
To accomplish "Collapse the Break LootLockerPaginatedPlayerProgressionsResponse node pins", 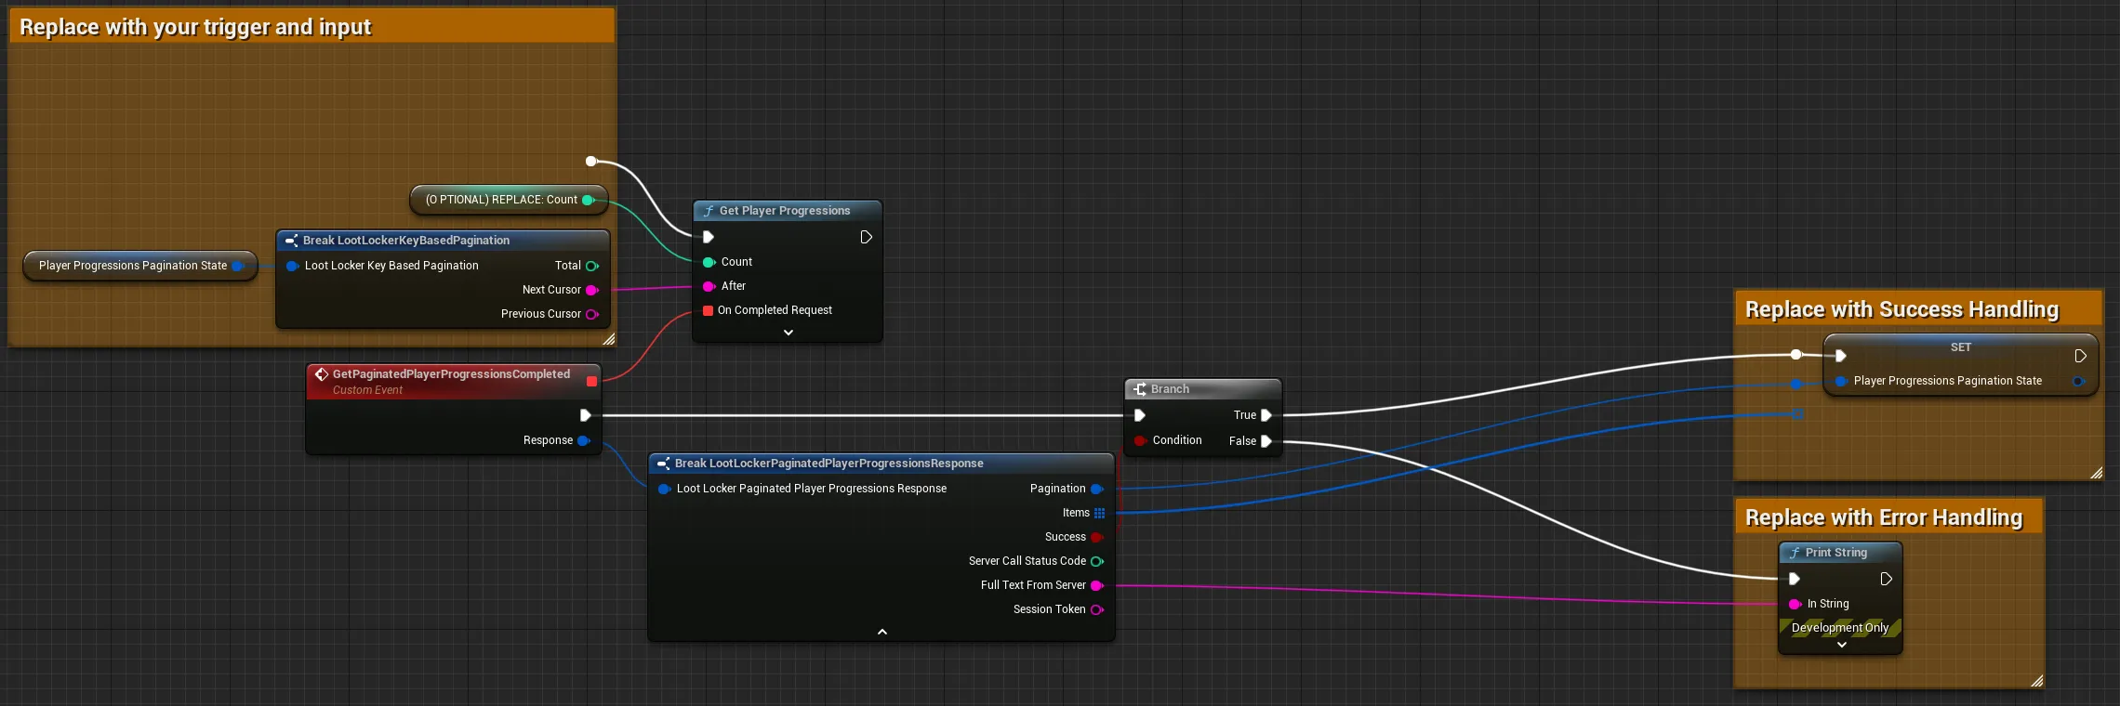I will 882,632.
